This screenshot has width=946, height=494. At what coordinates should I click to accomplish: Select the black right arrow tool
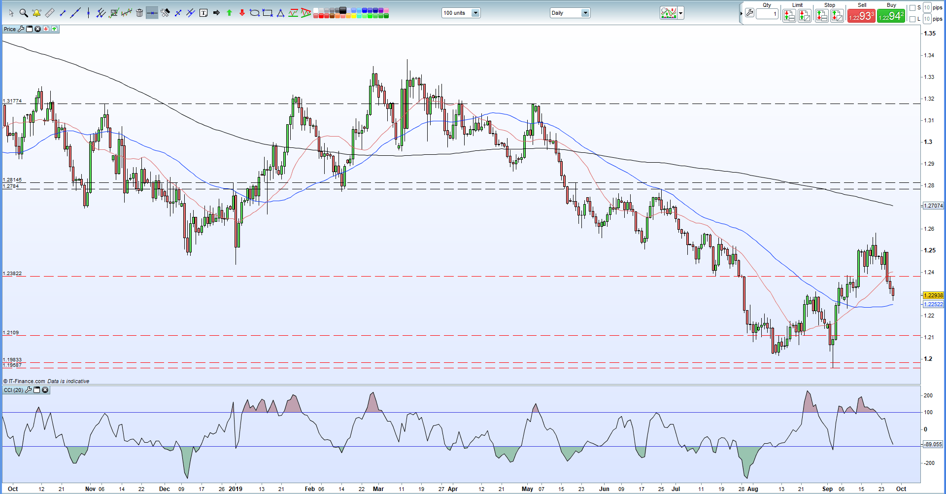(x=216, y=13)
